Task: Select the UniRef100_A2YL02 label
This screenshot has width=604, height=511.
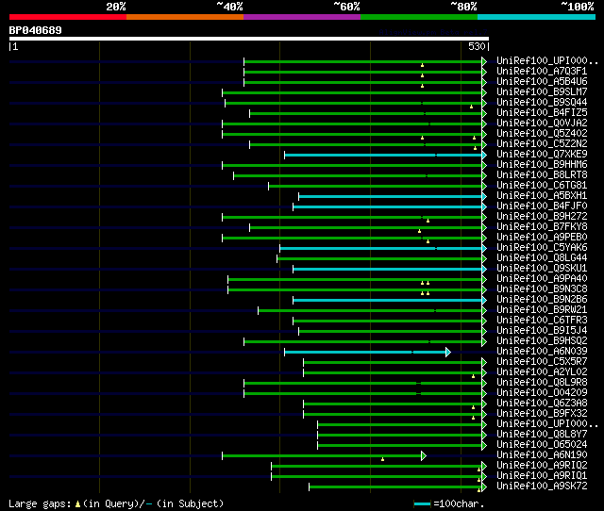Action: click(542, 372)
